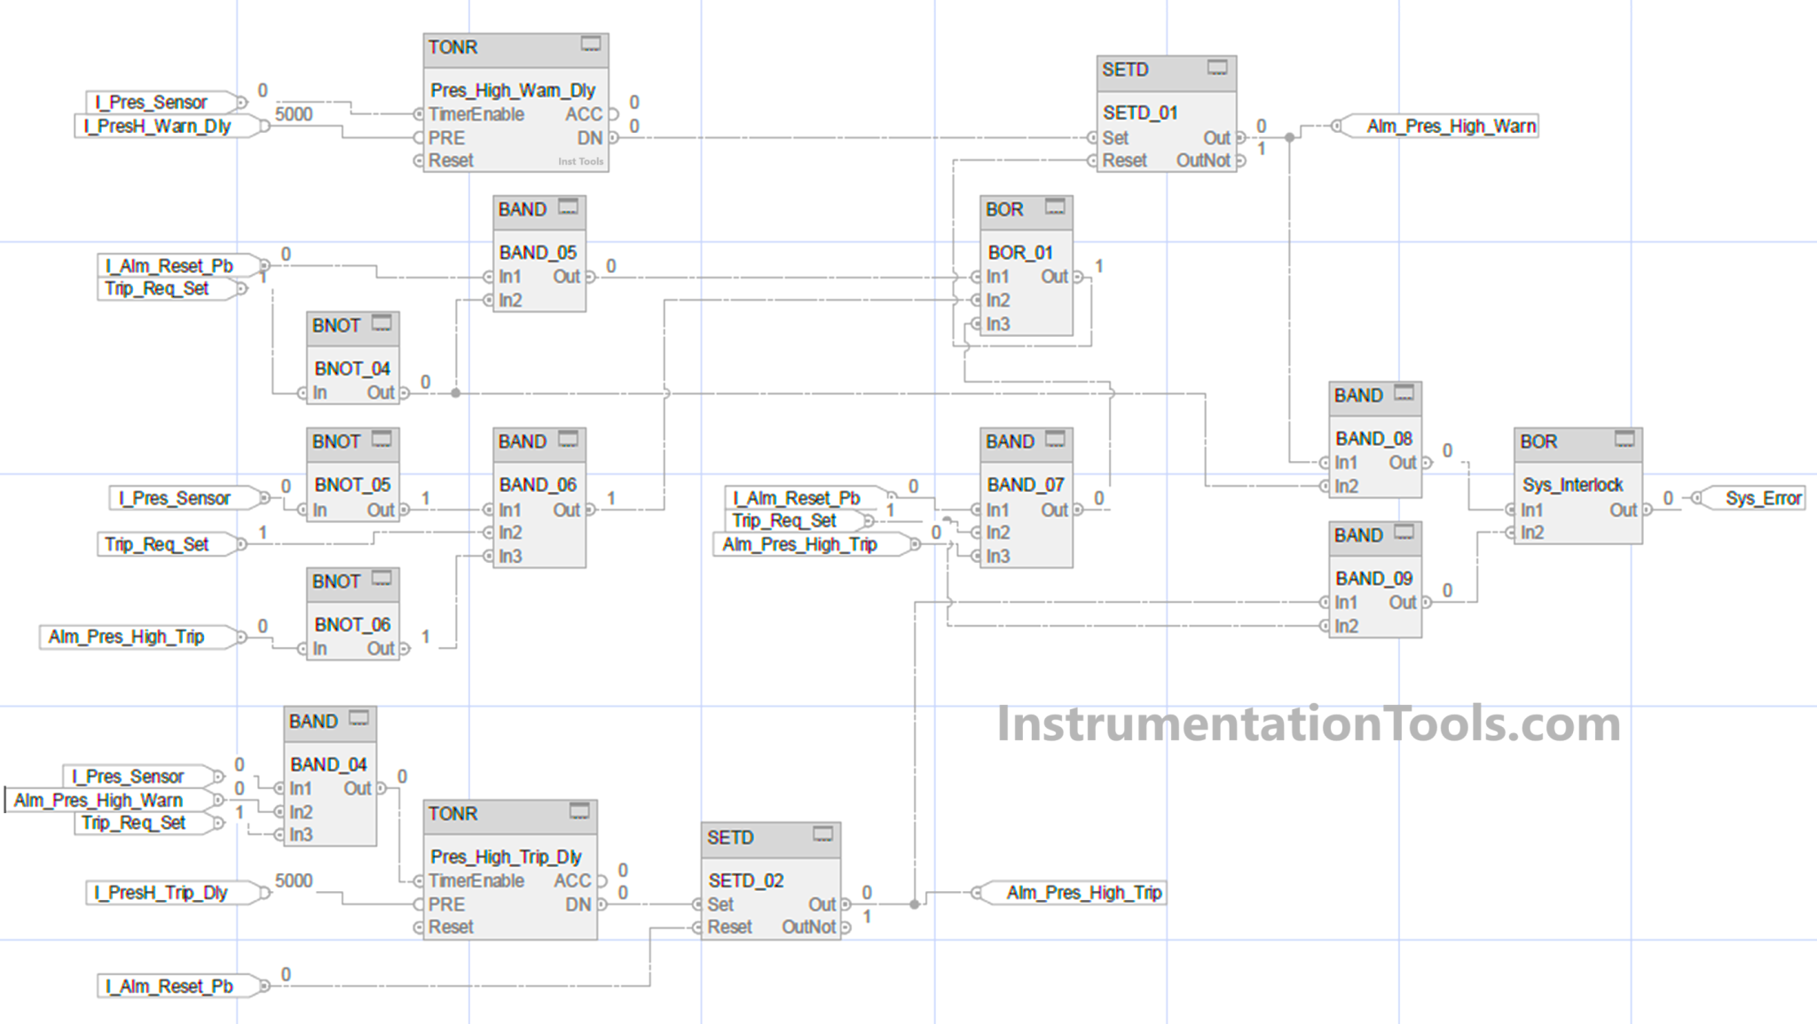Click the SETD_02 block name
This screenshot has height=1024, width=1817.
[746, 880]
